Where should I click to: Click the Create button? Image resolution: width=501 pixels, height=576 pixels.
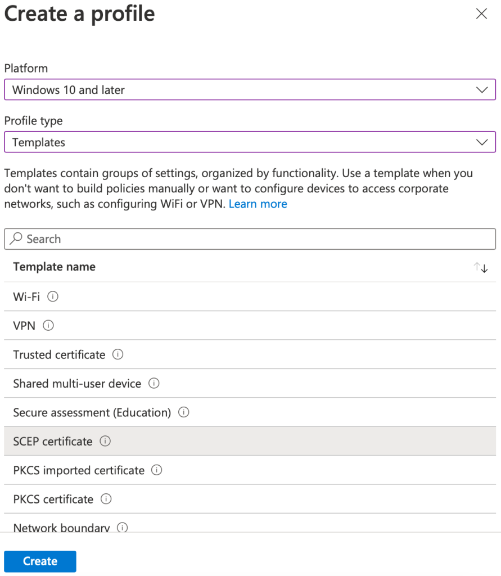40,561
